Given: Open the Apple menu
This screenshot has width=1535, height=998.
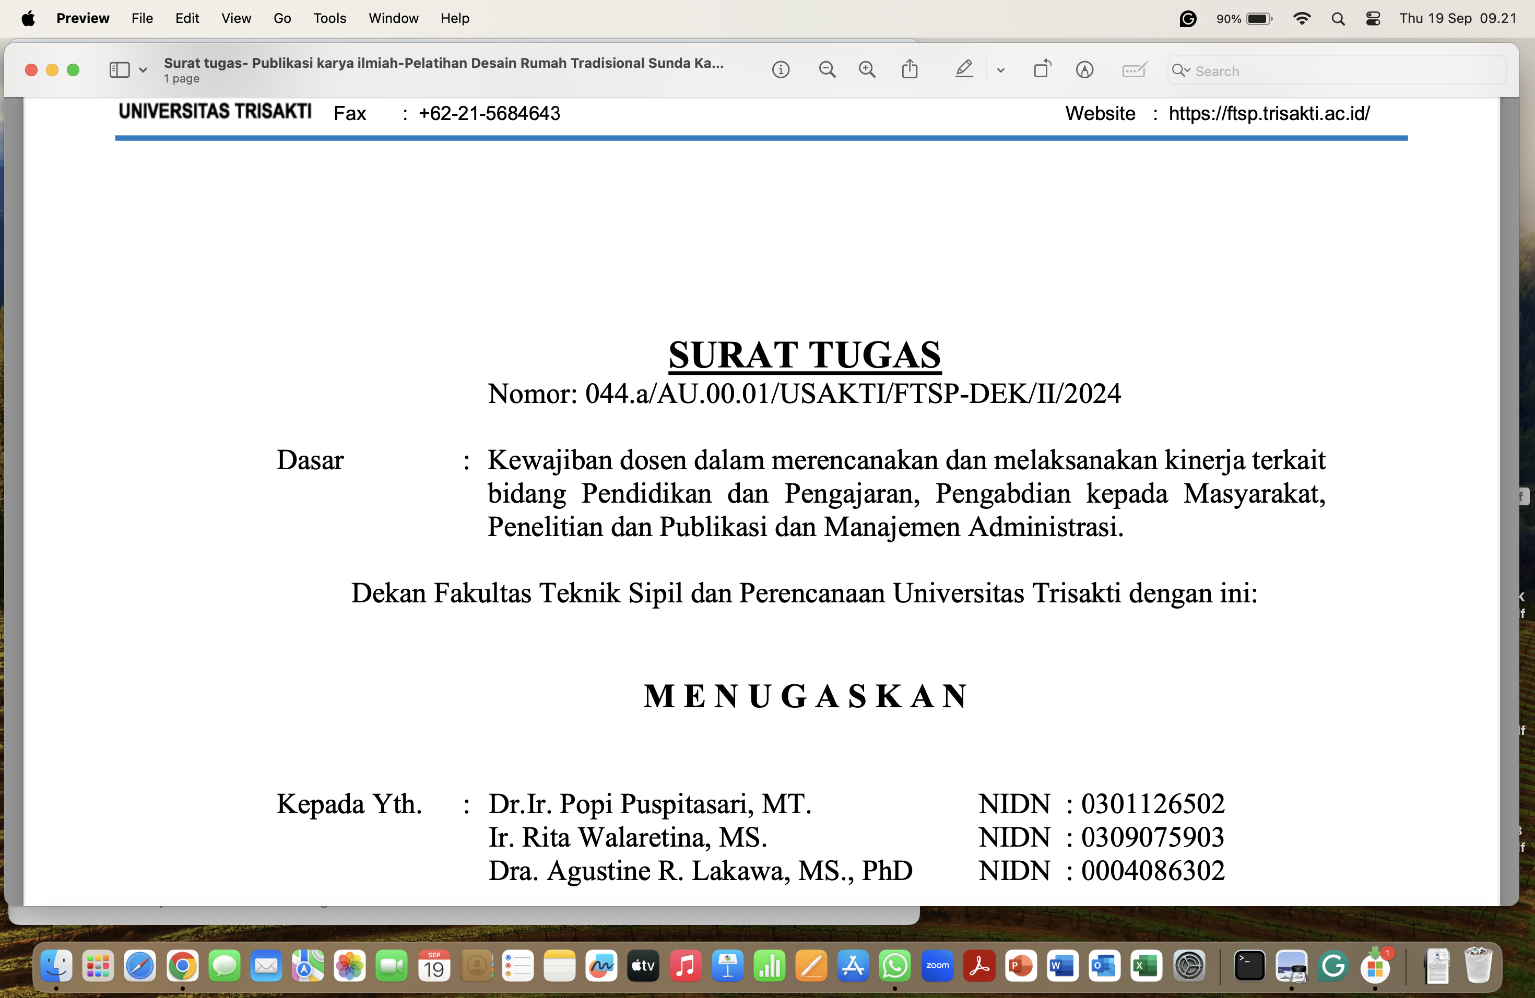Looking at the screenshot, I should coord(28,18).
